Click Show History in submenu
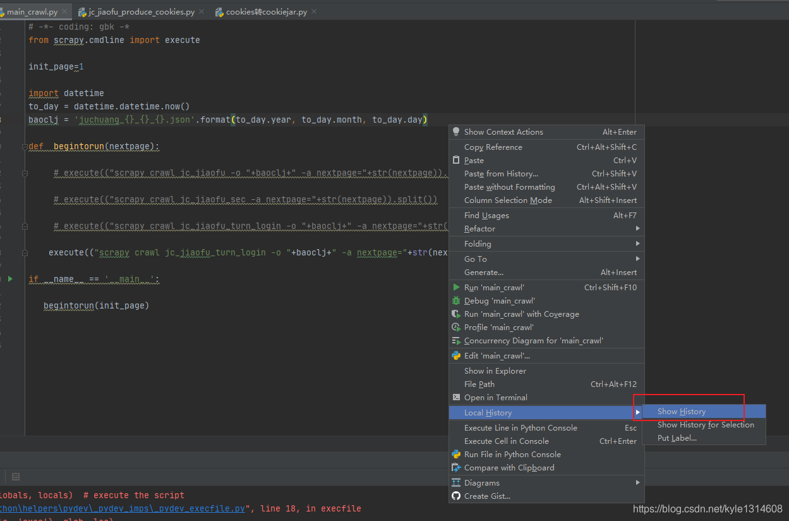This screenshot has width=789, height=521. [x=704, y=412]
